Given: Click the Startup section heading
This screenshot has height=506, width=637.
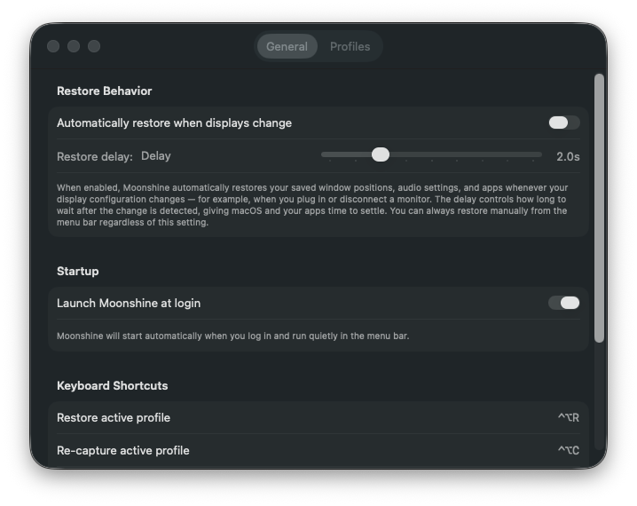Looking at the screenshot, I should 77,271.
